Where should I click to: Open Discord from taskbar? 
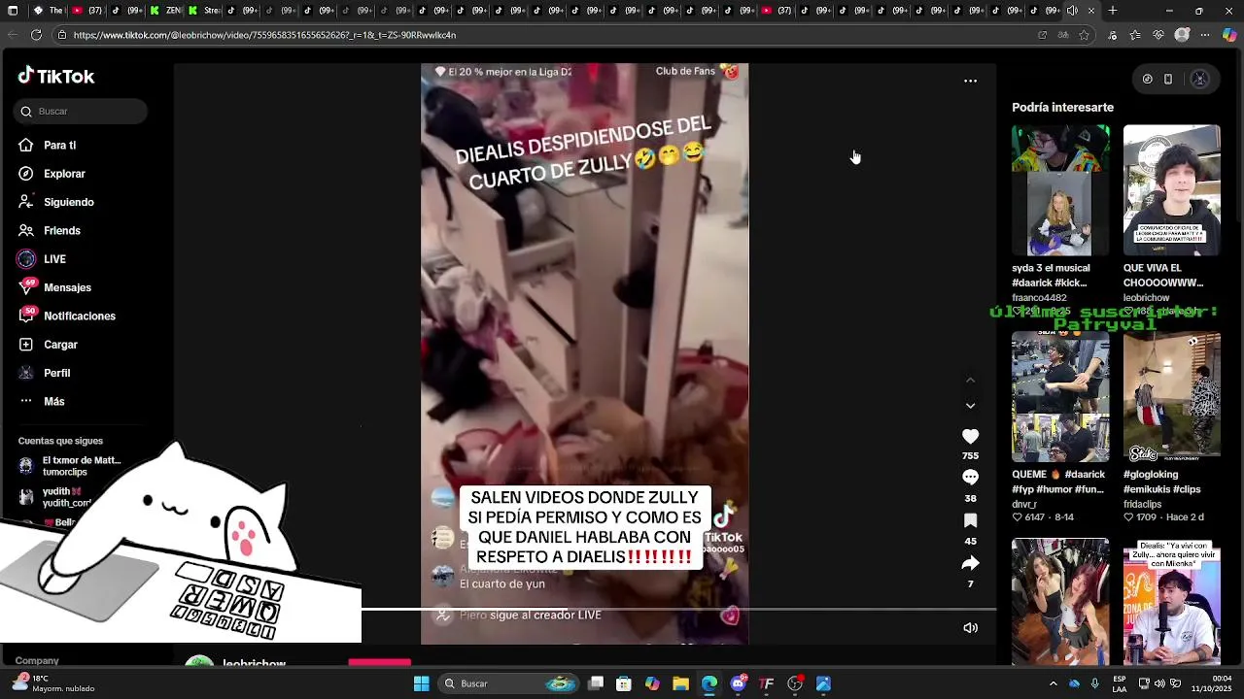pyautogui.click(x=738, y=683)
